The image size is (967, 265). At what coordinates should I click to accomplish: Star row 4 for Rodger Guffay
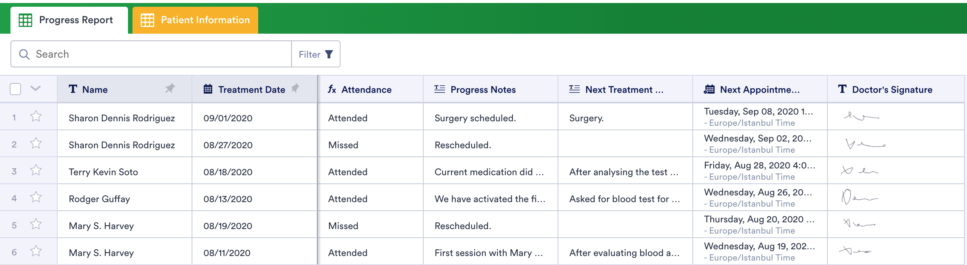pyautogui.click(x=36, y=197)
